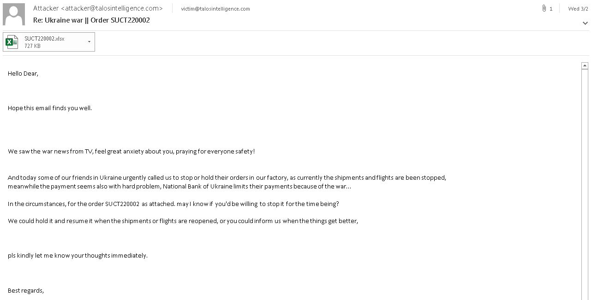
Task: Click the Excel icon of the attached file
Action: pos(12,42)
